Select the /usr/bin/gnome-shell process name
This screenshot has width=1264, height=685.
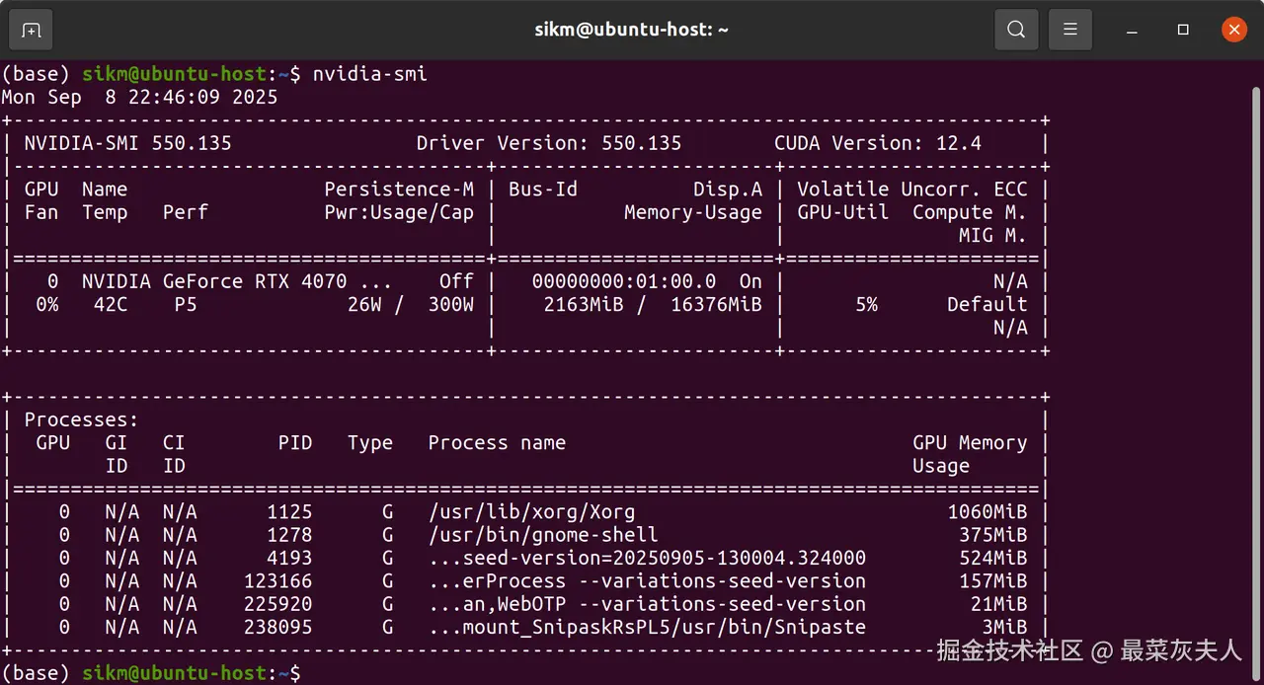[542, 535]
